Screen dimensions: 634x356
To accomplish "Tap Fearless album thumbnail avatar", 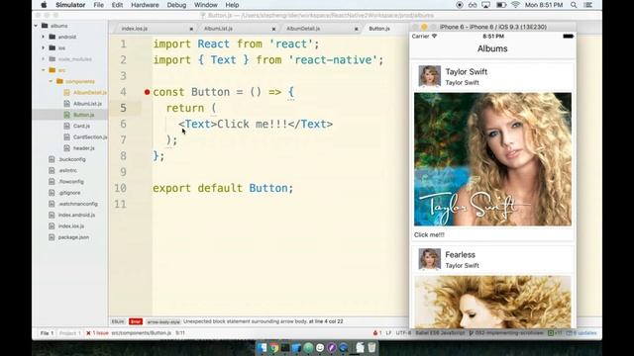I will click(x=429, y=259).
